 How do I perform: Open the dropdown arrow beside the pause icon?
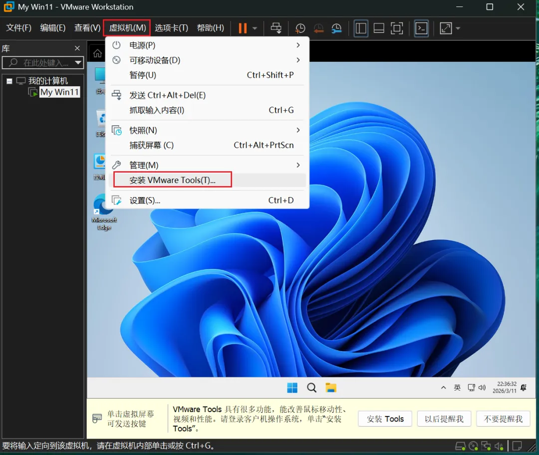[x=255, y=28]
